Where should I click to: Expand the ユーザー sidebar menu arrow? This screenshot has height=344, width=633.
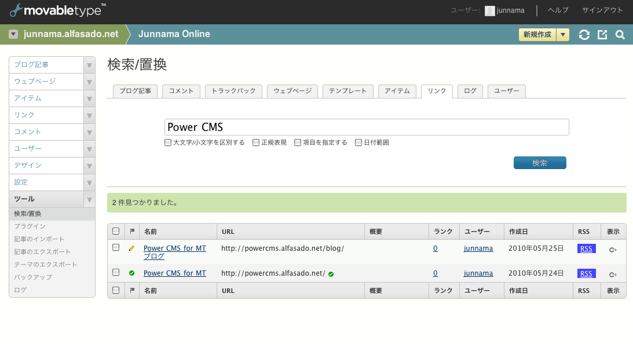pyautogui.click(x=89, y=149)
